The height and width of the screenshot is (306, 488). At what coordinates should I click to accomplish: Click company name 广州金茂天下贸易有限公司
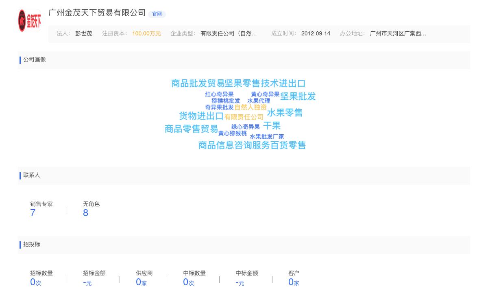tap(97, 13)
